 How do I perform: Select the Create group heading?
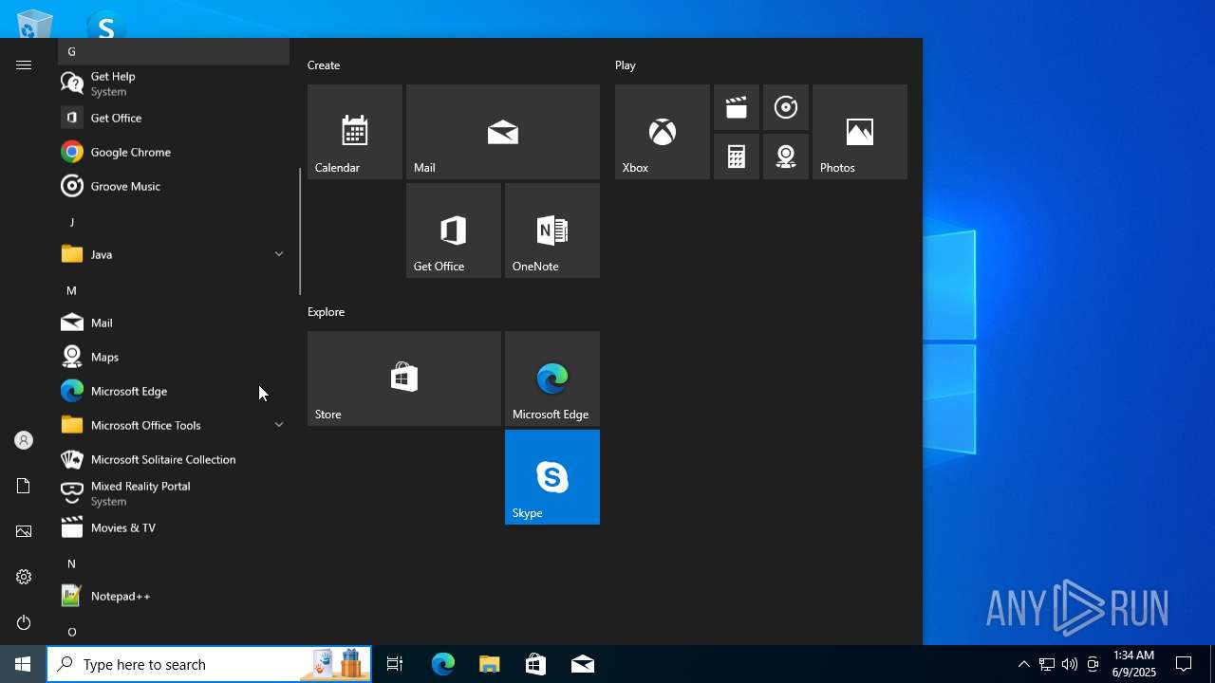[x=324, y=65]
